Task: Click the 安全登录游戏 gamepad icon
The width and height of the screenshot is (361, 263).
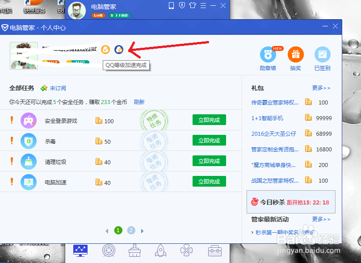Action: click(x=29, y=121)
